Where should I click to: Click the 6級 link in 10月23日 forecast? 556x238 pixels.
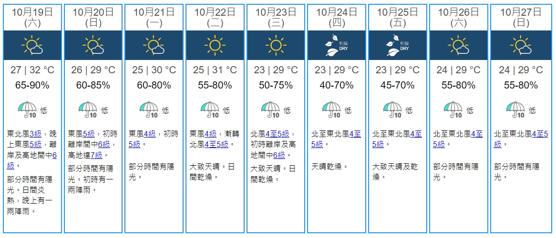pyautogui.click(x=279, y=155)
